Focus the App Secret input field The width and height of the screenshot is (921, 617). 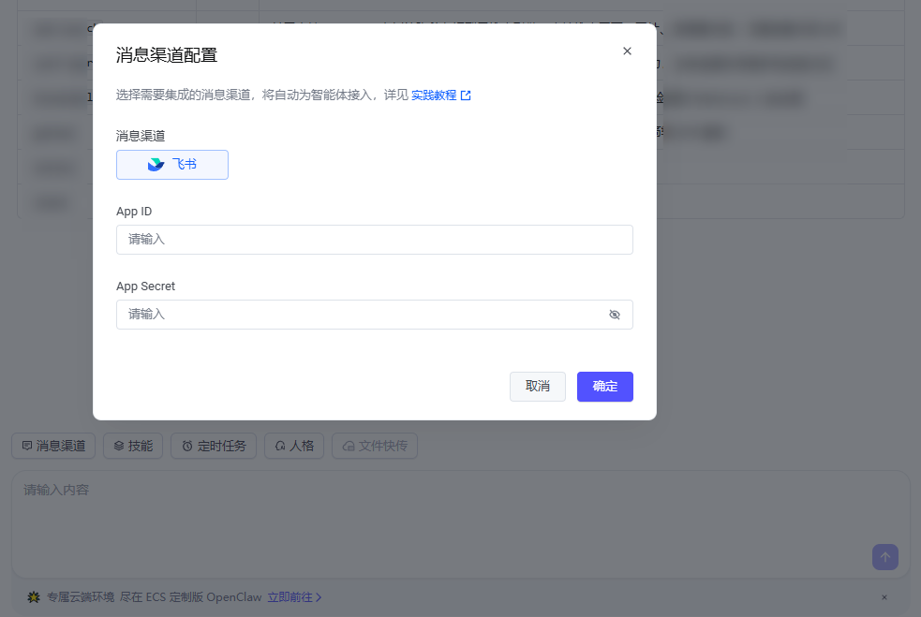(361, 315)
